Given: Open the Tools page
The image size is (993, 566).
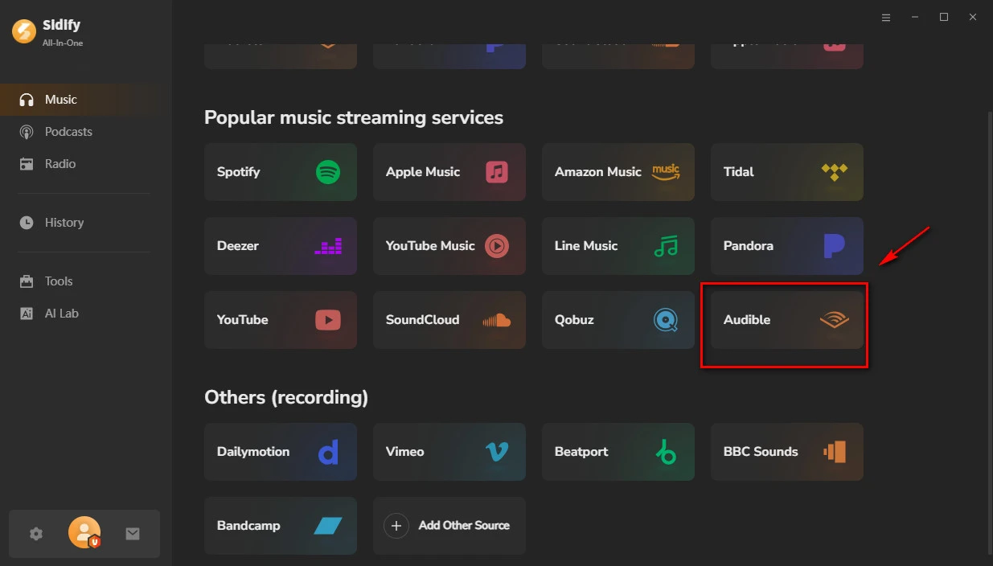Looking at the screenshot, I should (x=84, y=281).
